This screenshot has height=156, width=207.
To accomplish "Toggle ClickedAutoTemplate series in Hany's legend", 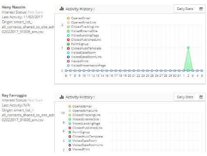I will click(x=84, y=49).
